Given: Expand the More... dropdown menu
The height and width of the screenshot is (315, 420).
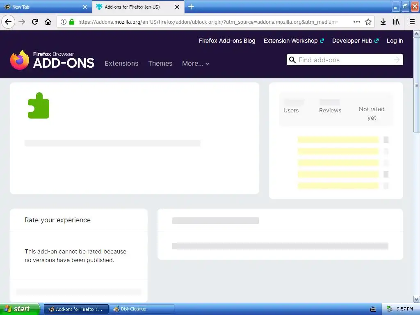Looking at the screenshot, I should click(x=196, y=63).
